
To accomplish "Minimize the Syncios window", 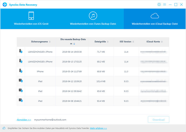I will tap(170, 5).
